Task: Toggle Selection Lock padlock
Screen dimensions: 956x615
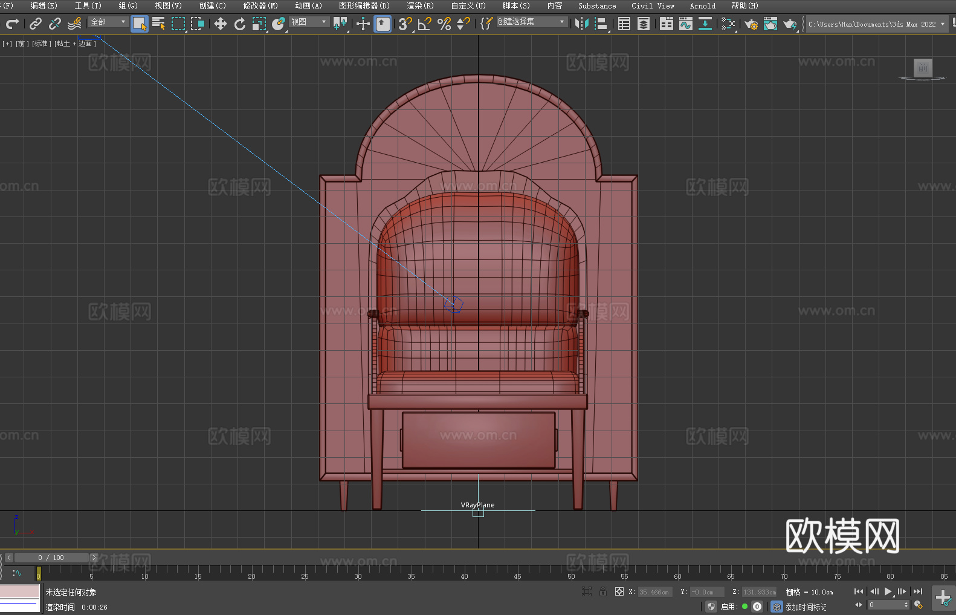Action: click(x=603, y=591)
